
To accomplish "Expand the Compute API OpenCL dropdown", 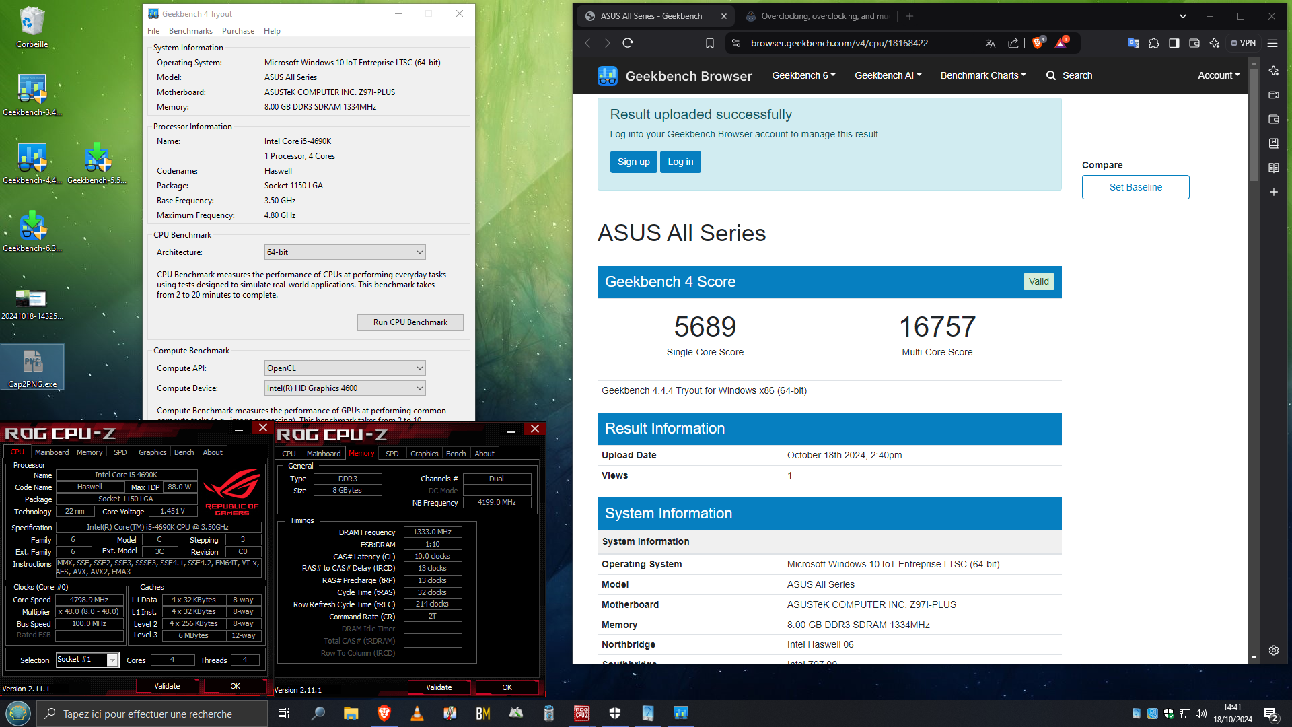I will pos(345,368).
